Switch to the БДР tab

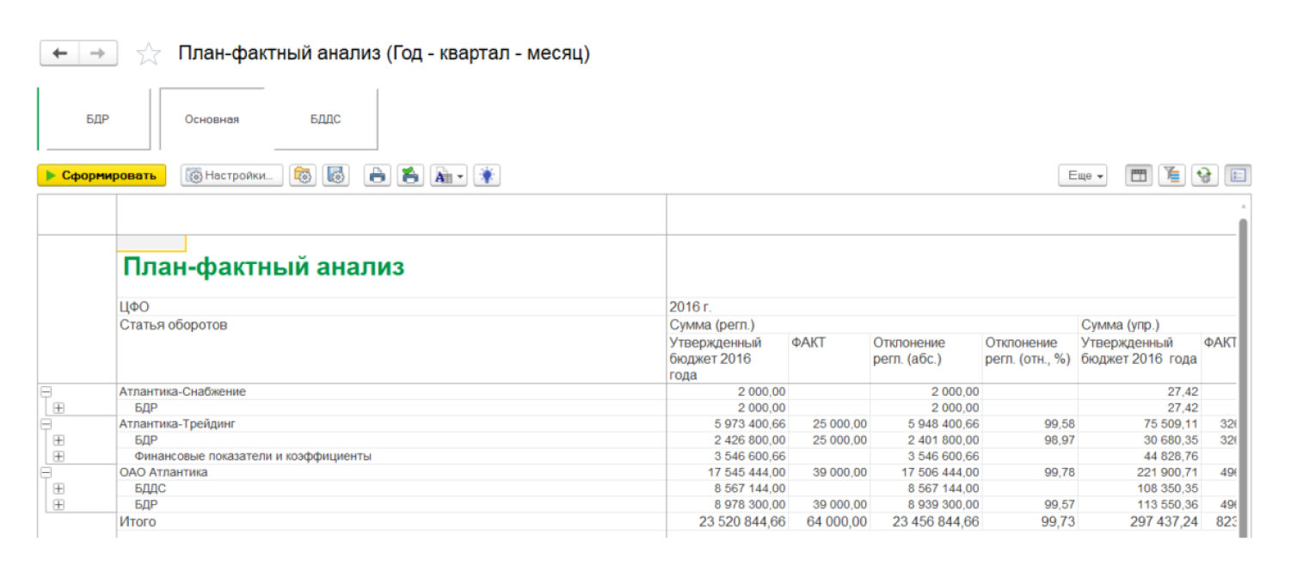[x=97, y=120]
